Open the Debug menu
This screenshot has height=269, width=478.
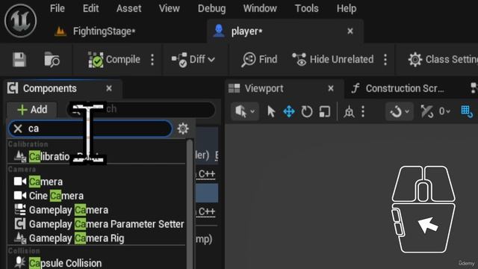211,8
